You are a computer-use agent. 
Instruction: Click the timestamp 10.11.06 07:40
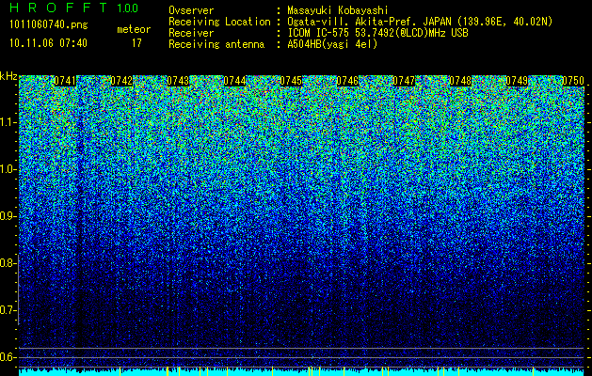[48, 43]
